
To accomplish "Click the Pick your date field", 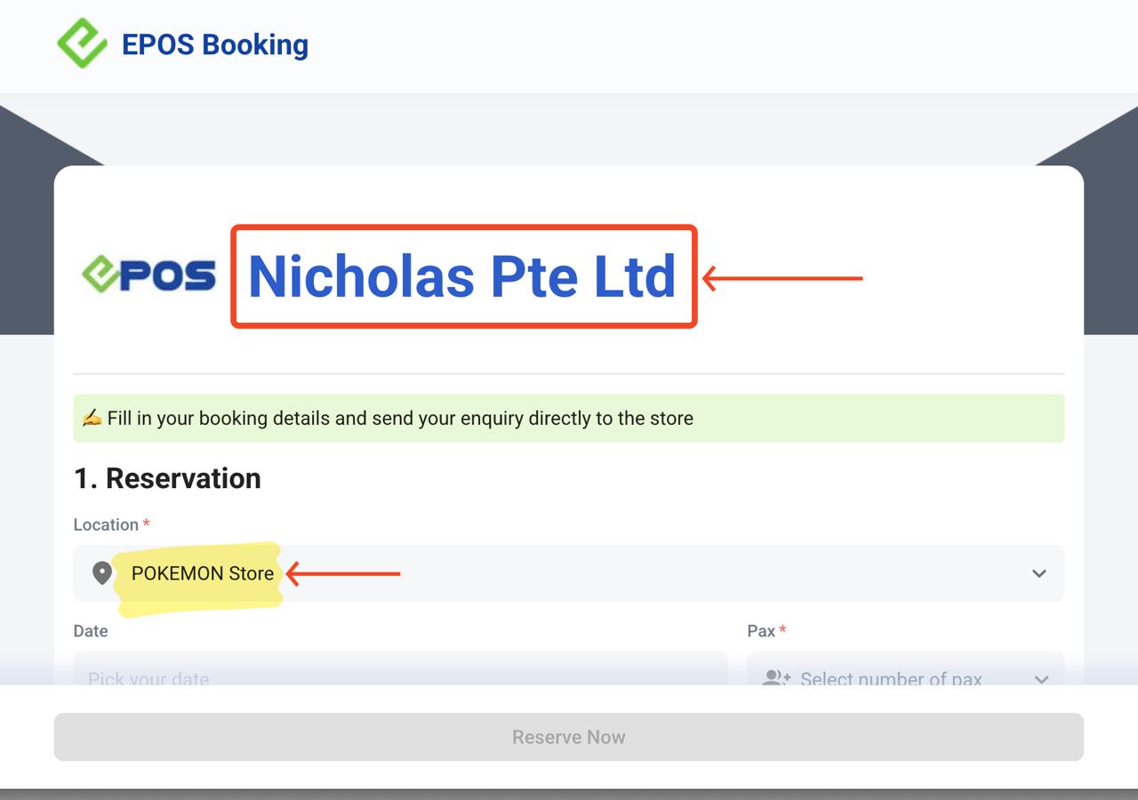I will [x=400, y=668].
